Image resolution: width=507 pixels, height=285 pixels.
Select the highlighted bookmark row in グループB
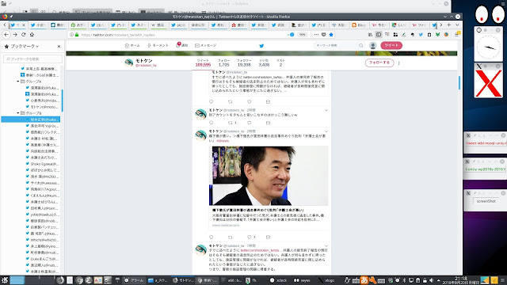click(x=31, y=120)
